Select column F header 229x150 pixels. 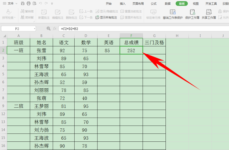(131, 36)
